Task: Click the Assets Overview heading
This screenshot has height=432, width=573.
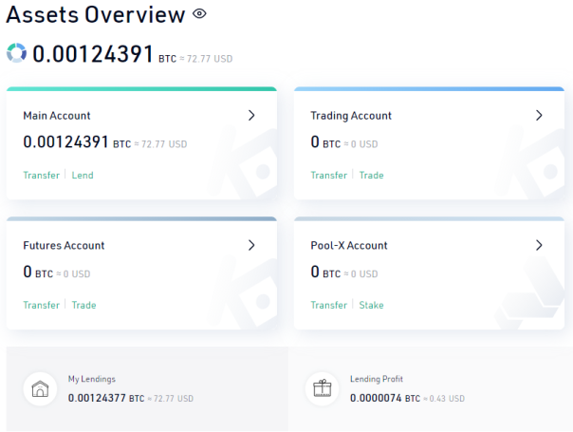Action: 96,14
